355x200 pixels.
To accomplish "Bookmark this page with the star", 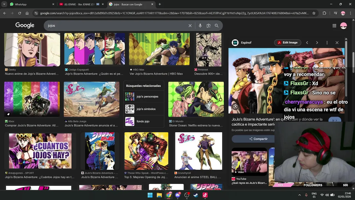I will (x=314, y=13).
